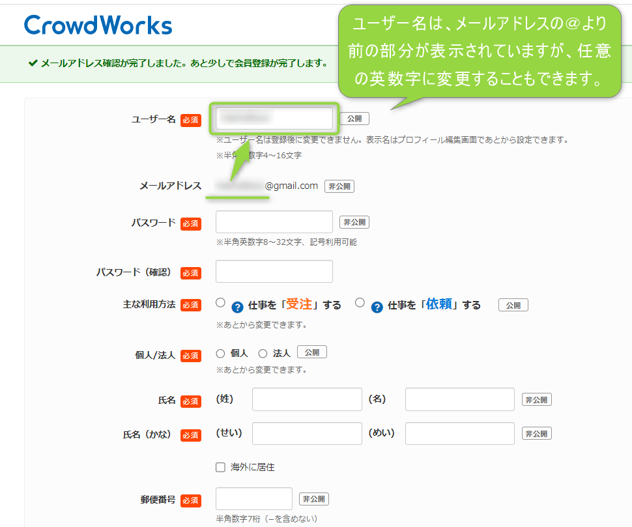Viewport: 632px width, 527px height.
Task: Choose the 個人 radio option
Action: pos(221,354)
